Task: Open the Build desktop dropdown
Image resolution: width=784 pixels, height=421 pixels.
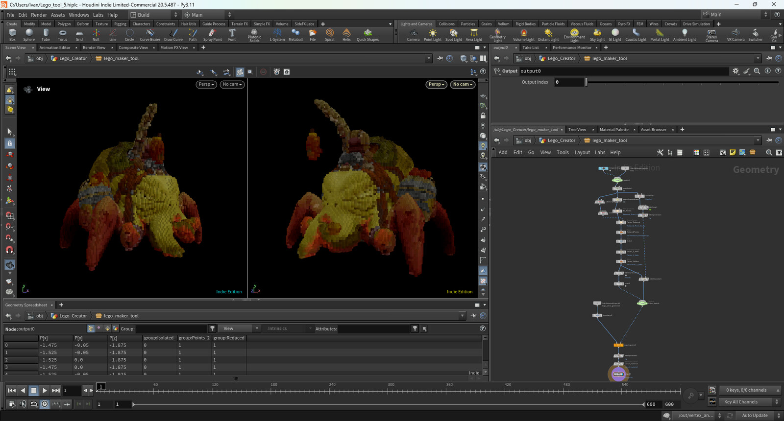Action: pyautogui.click(x=153, y=15)
